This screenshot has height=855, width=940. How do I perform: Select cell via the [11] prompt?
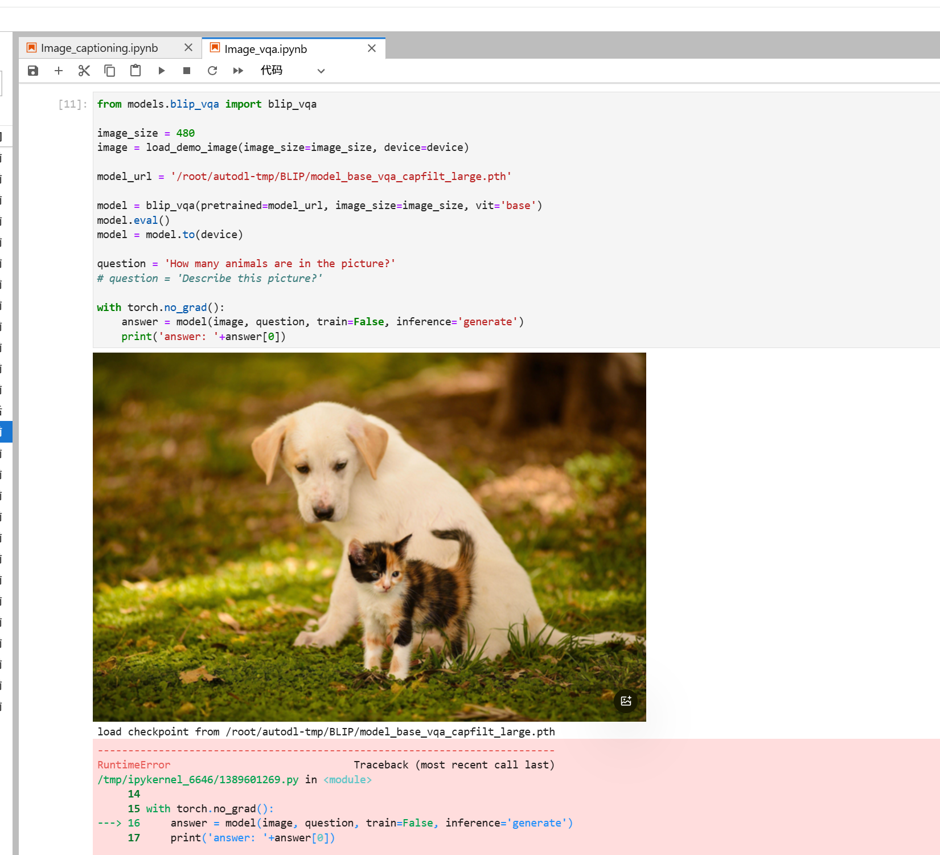pyautogui.click(x=72, y=104)
